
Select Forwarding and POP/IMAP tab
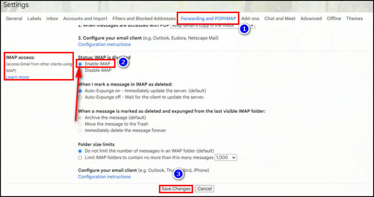pos(208,19)
